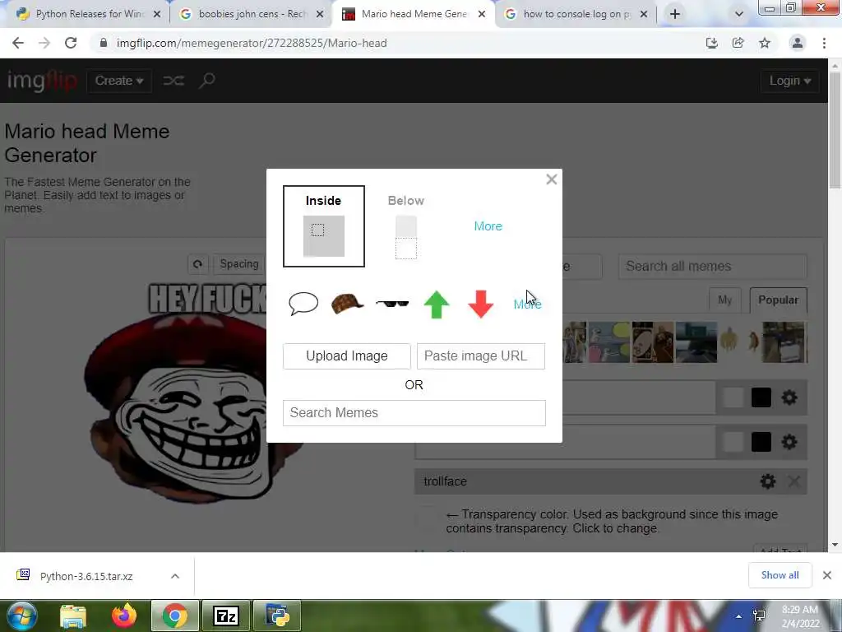This screenshot has width=842, height=632.
Task: Open More stickers link
Action: click(x=527, y=304)
